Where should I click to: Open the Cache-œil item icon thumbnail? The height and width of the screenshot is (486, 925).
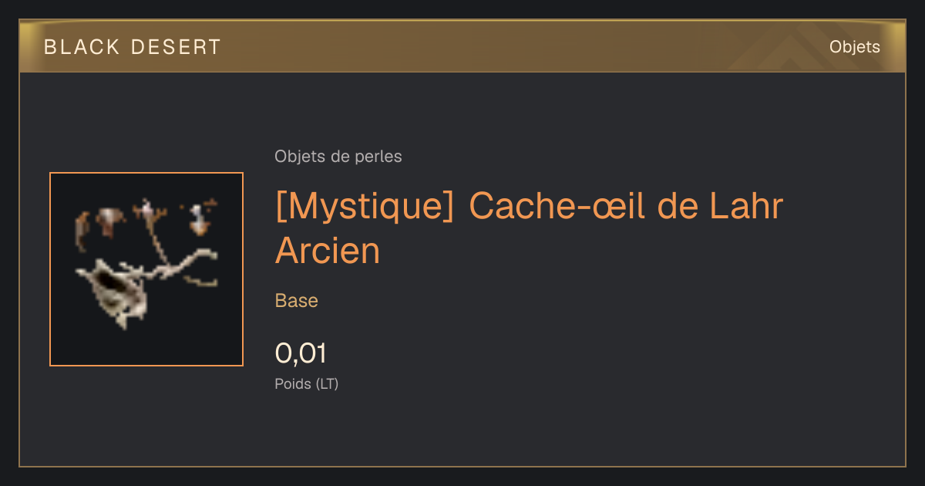(146, 269)
